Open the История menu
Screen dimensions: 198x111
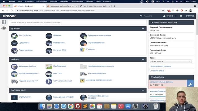click(54, 2)
